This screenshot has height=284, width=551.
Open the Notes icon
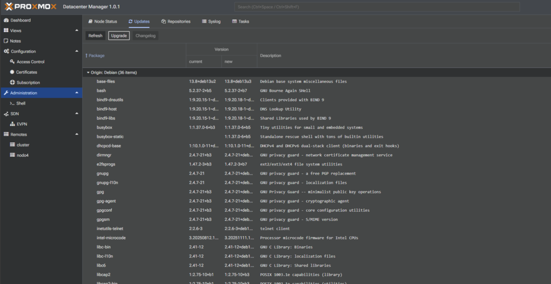point(6,41)
